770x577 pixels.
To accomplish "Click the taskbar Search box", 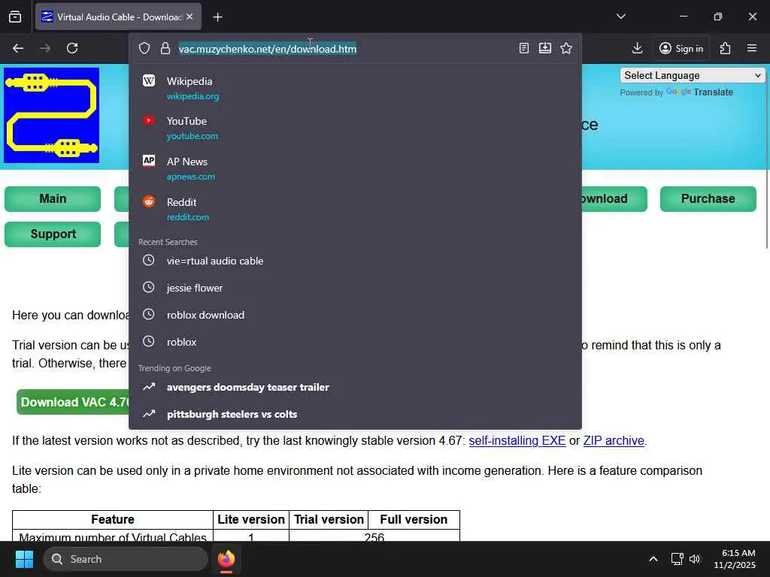I will [126, 559].
